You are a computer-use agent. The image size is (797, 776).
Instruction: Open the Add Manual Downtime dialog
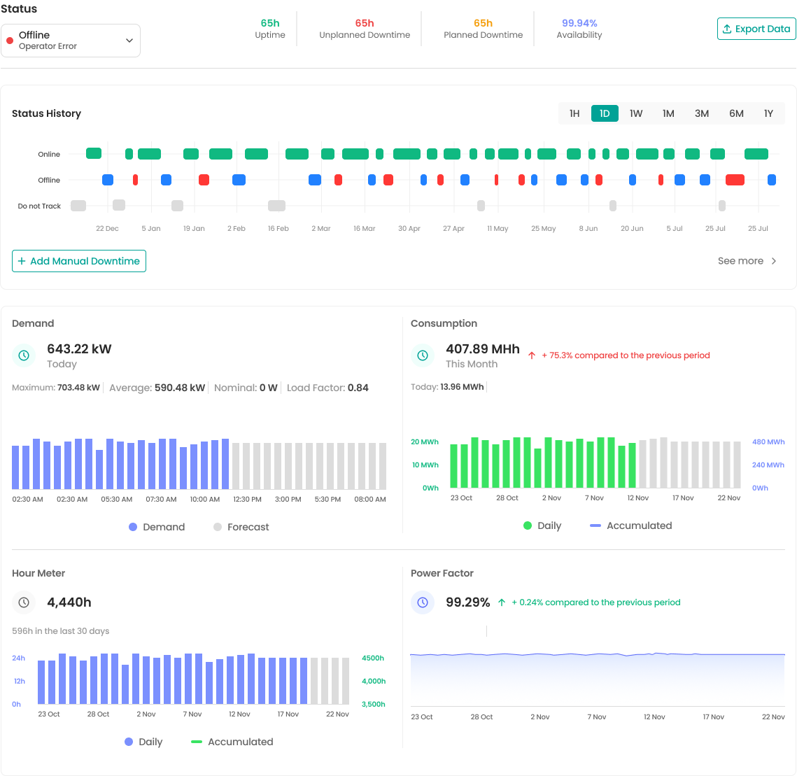pyautogui.click(x=79, y=261)
